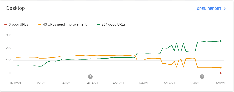Toggle the 254 good URLs legend item
This screenshot has height=92, width=234.
click(111, 24)
